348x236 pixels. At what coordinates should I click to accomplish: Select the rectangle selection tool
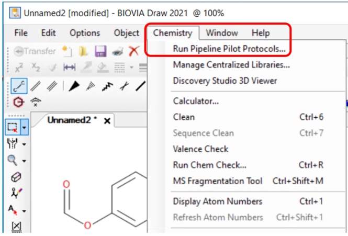13,127
